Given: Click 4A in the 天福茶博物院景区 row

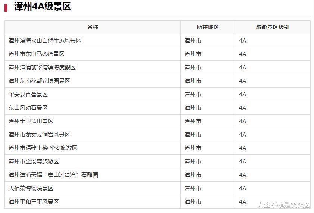Looking at the screenshot, I should click(x=242, y=188).
